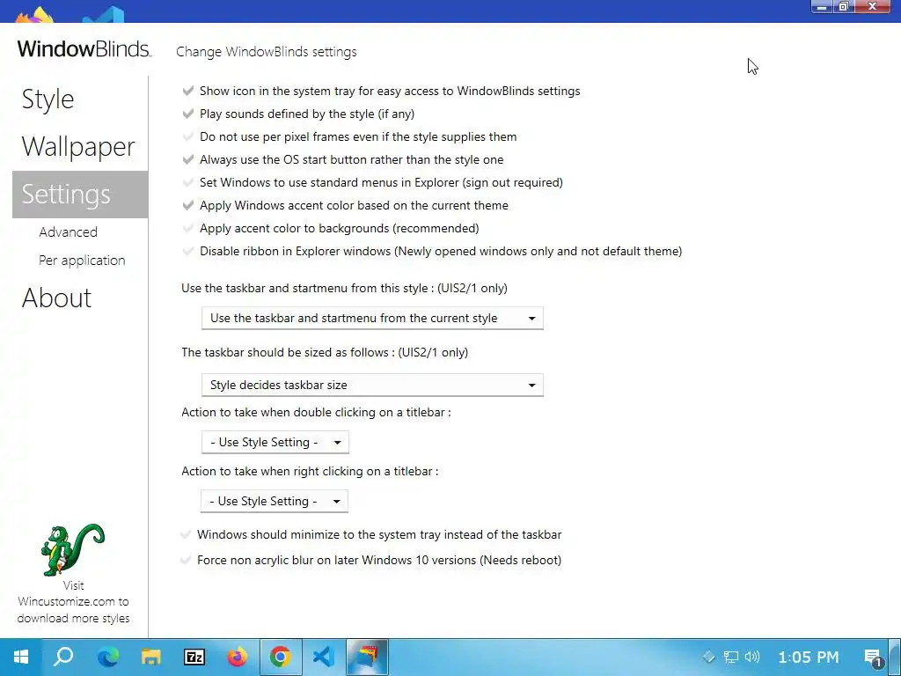
Task: Toggle Always use the OS start button
Action: [188, 160]
